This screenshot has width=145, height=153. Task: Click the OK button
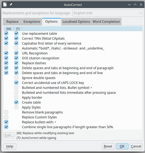click(122, 146)
